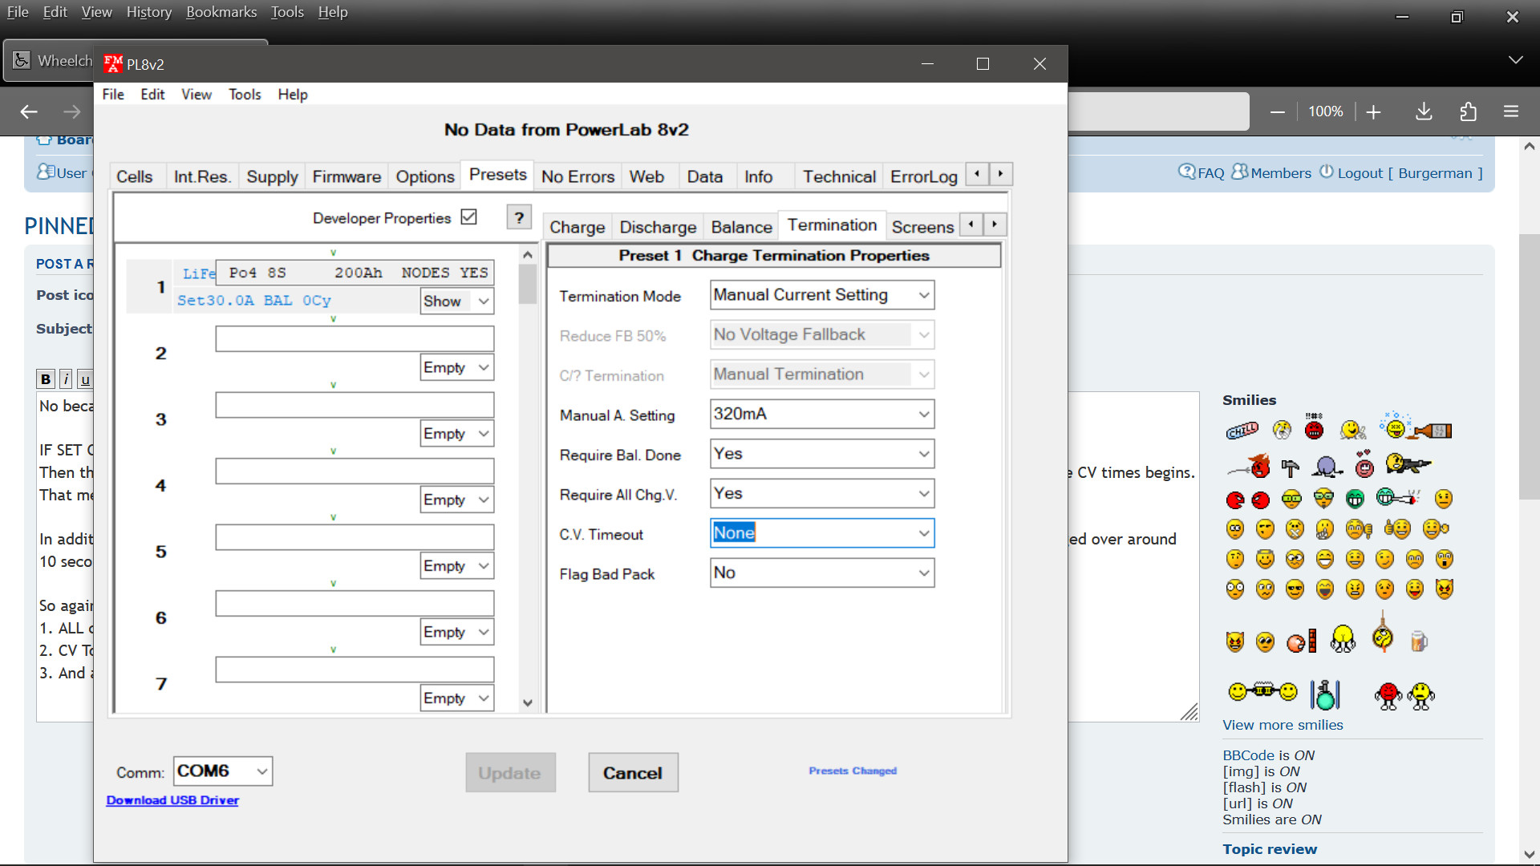Open preset 1 Show dropdown
The width and height of the screenshot is (1540, 866).
tap(483, 301)
